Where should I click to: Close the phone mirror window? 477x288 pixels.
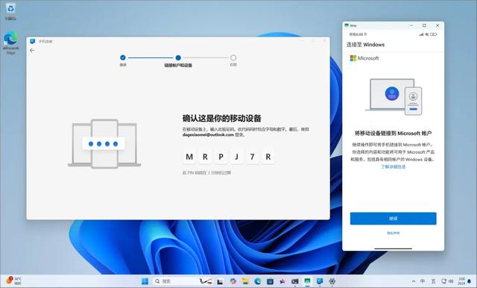(437, 25)
